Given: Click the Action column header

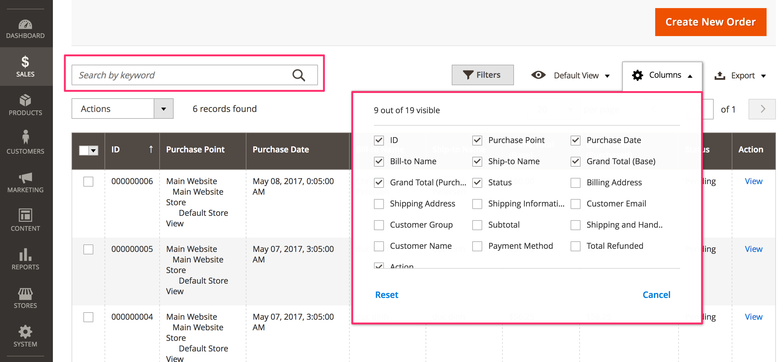Looking at the screenshot, I should tap(754, 151).
